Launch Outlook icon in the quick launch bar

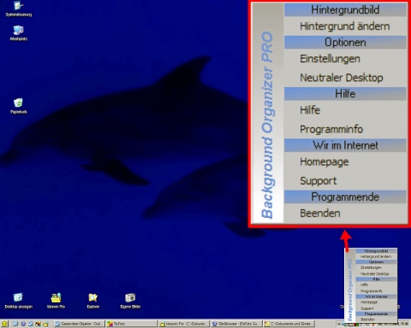[31, 324]
